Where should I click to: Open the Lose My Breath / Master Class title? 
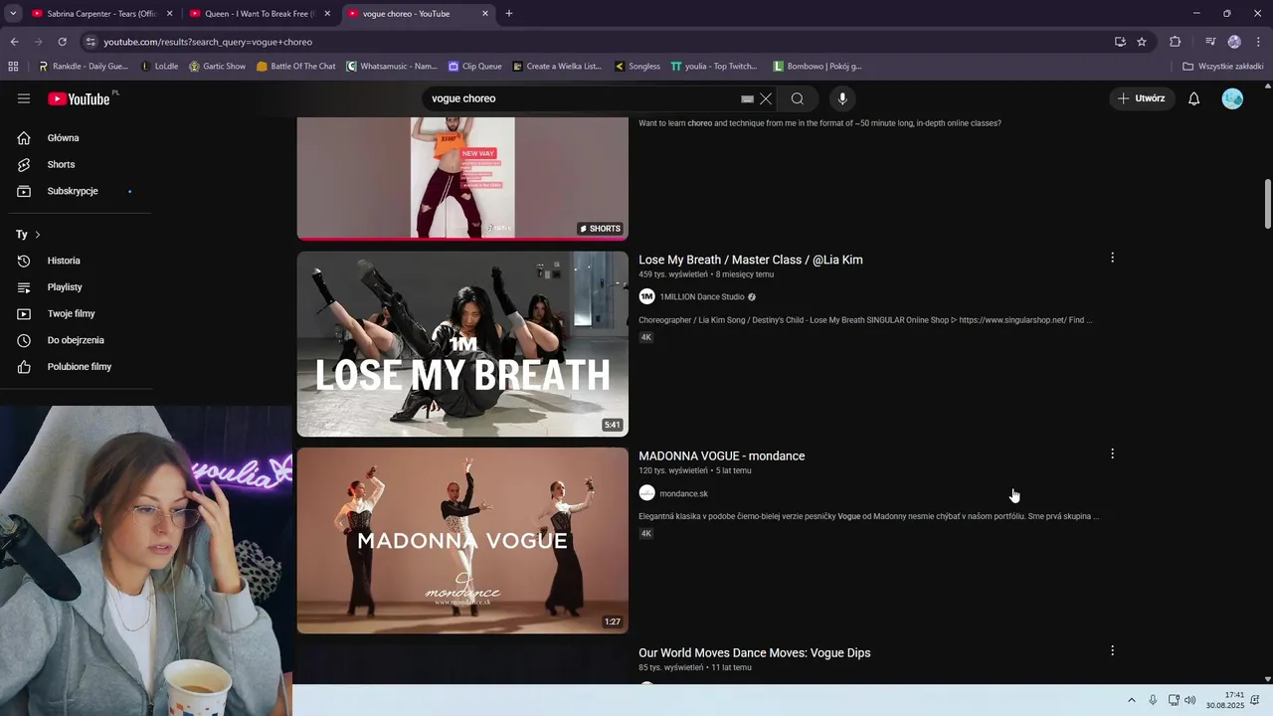click(751, 260)
